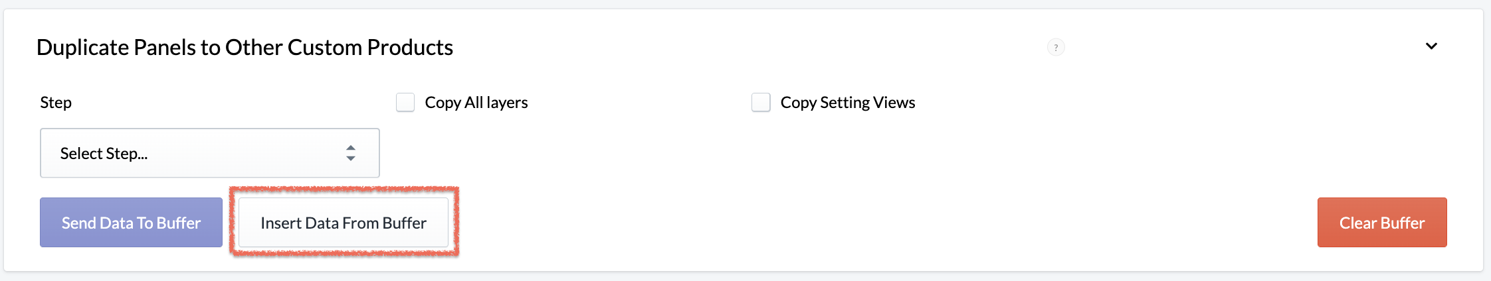Select the Select Step... placeholder text
This screenshot has height=281, width=1491.
[x=104, y=154]
